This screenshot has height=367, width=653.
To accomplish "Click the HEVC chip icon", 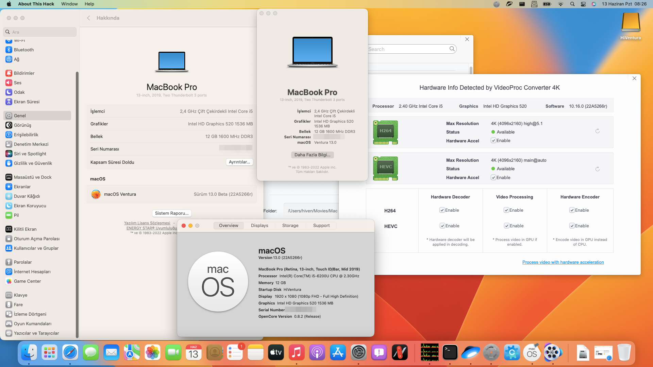I will coord(385,168).
